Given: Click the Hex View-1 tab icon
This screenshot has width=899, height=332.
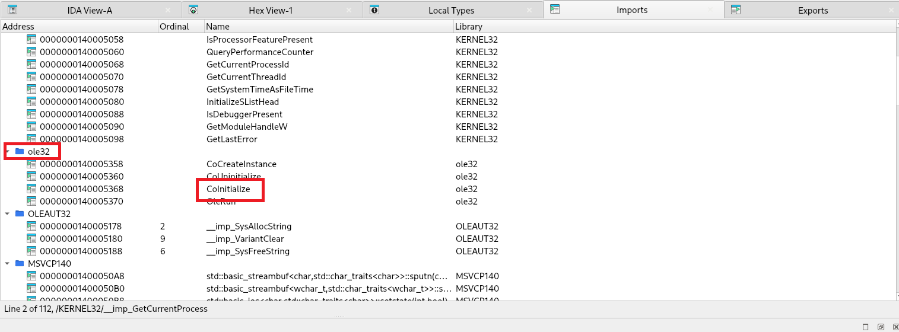Looking at the screenshot, I should click(x=193, y=9).
